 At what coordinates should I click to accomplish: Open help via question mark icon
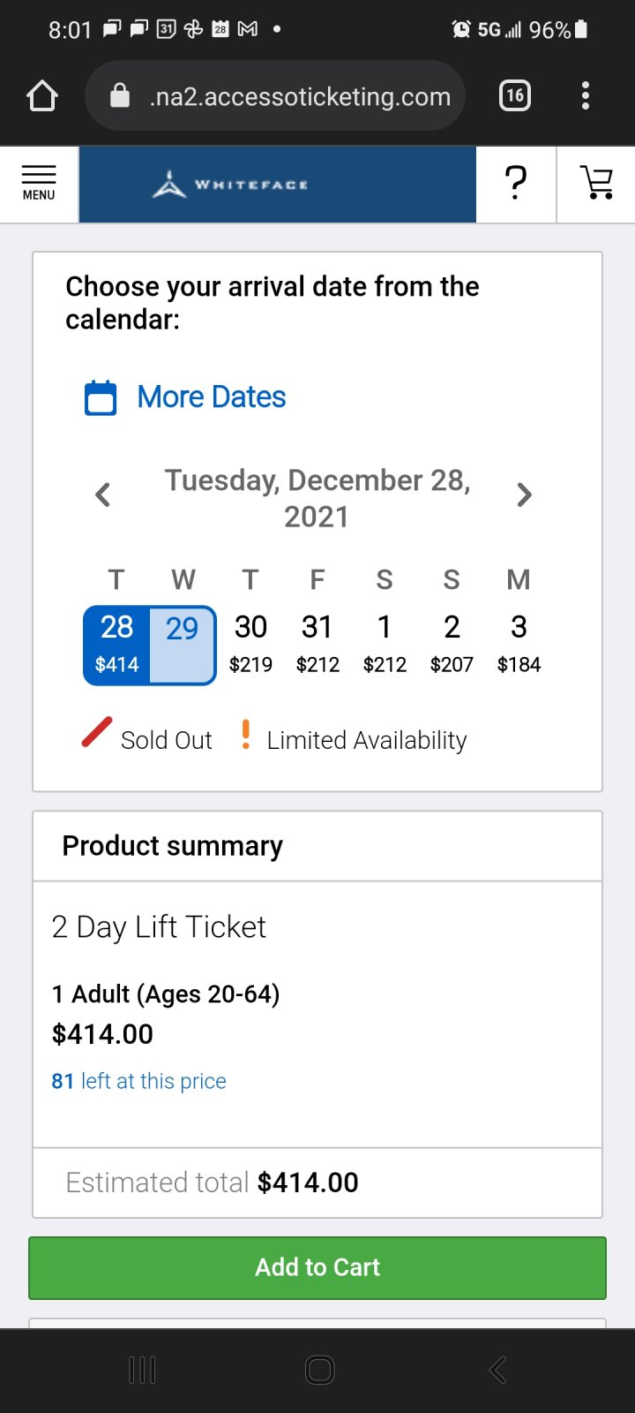coord(516,184)
